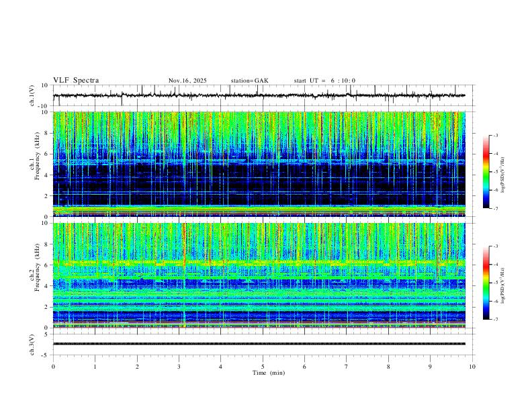The height and width of the screenshot is (411, 532).
Task: Click time axis tick label "3"
Action: (179, 367)
